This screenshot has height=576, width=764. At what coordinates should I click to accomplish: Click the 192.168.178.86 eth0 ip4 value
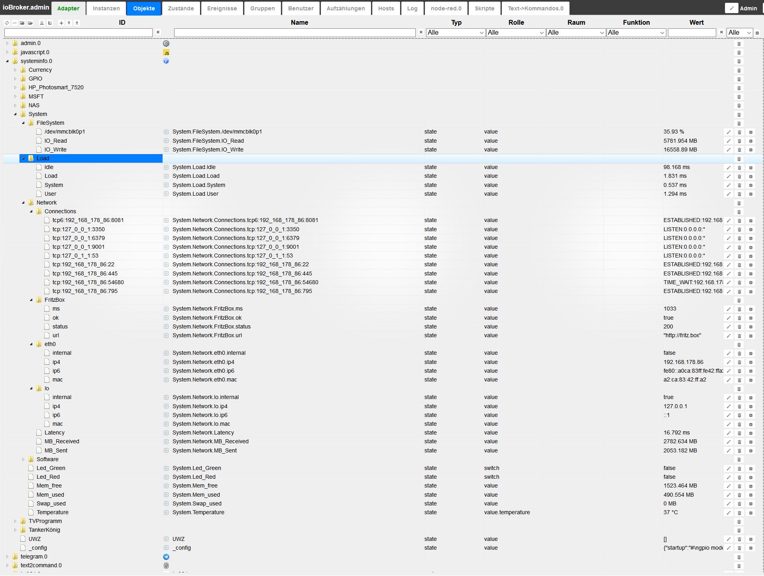(x=683, y=362)
